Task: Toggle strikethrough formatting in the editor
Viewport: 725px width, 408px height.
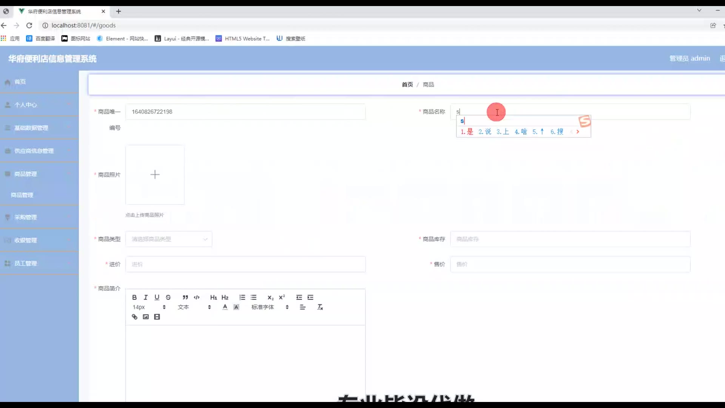Action: [x=168, y=297]
